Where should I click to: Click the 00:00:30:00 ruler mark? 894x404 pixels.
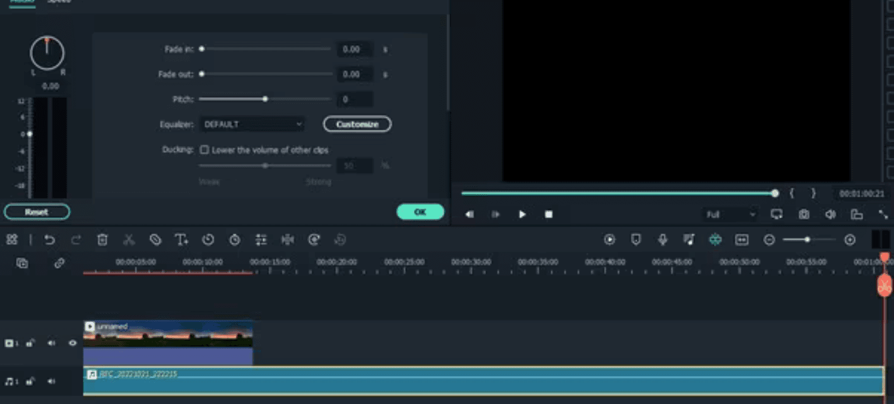471,262
